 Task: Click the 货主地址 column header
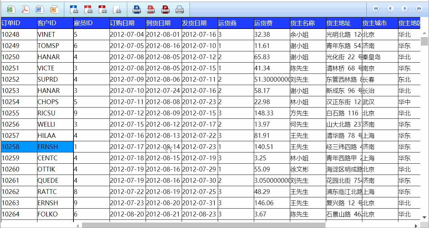click(344, 23)
